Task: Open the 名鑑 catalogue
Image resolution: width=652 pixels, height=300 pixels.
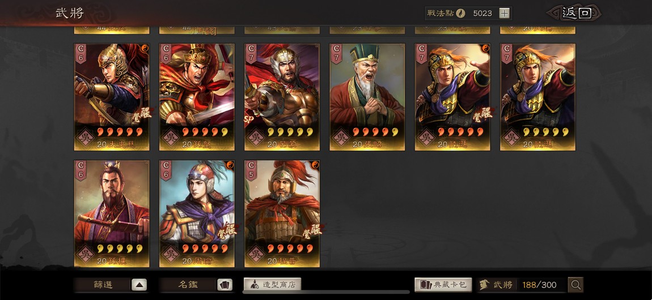Action: pos(188,285)
